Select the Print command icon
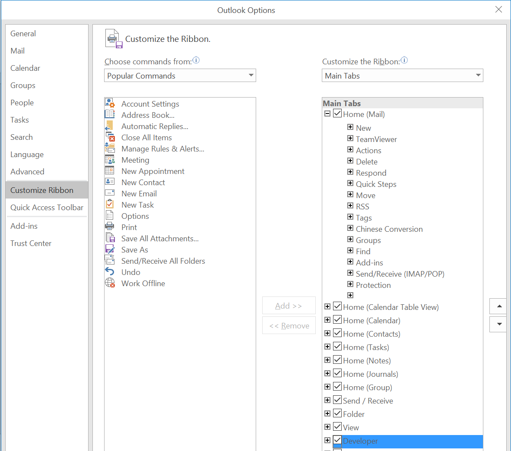511x451 pixels. 110,227
